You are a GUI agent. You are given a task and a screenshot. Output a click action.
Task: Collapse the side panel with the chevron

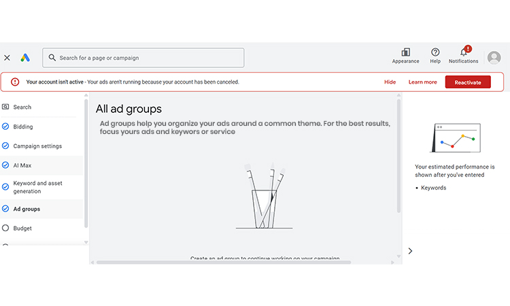410,251
